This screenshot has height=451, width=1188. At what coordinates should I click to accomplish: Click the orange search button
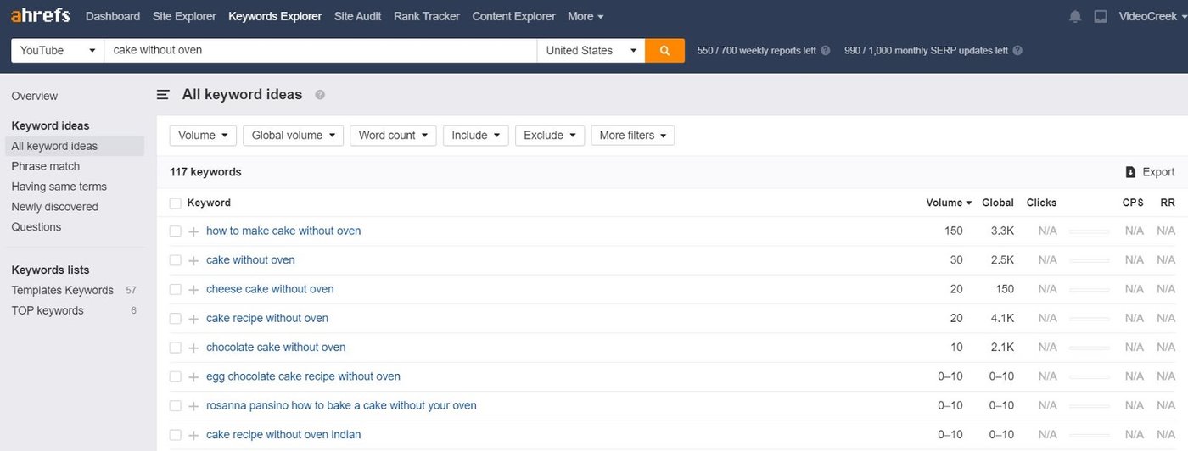click(664, 51)
